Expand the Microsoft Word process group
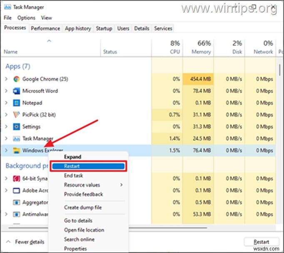Viewport: 284px width, 253px height. point(6,91)
